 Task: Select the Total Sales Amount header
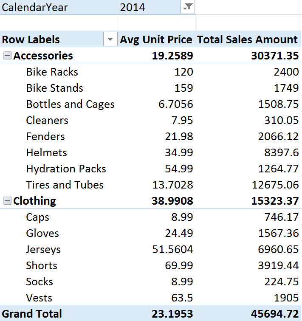coord(248,40)
